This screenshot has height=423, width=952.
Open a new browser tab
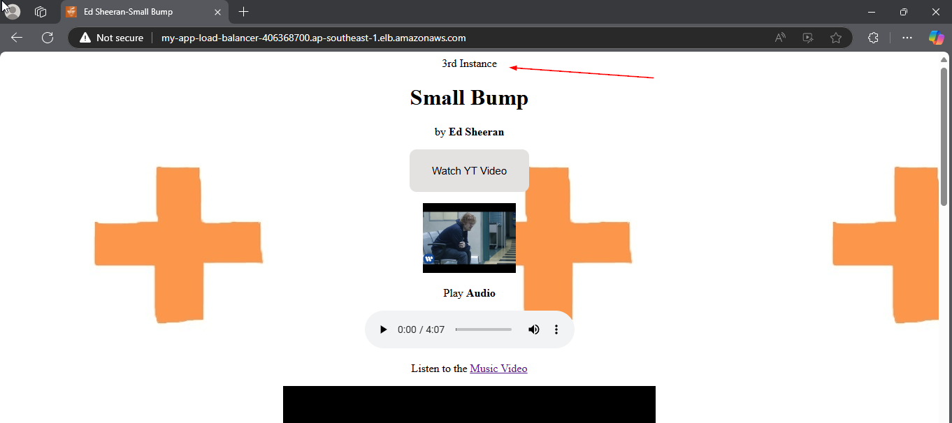coord(243,12)
